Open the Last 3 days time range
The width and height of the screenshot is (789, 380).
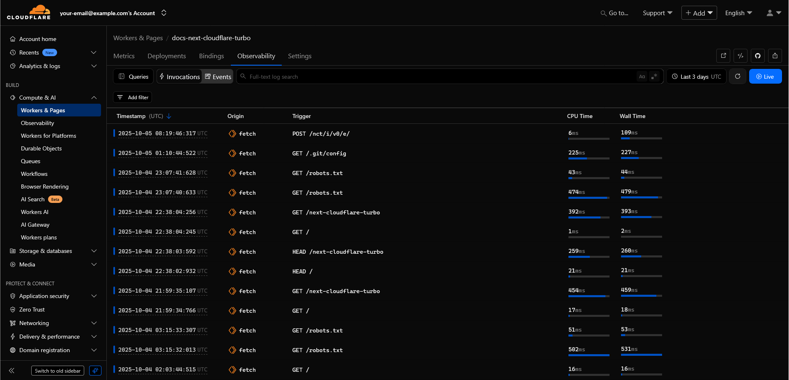[697, 76]
